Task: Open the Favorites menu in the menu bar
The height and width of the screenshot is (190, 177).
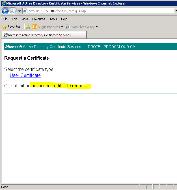Action: coord(38,19)
